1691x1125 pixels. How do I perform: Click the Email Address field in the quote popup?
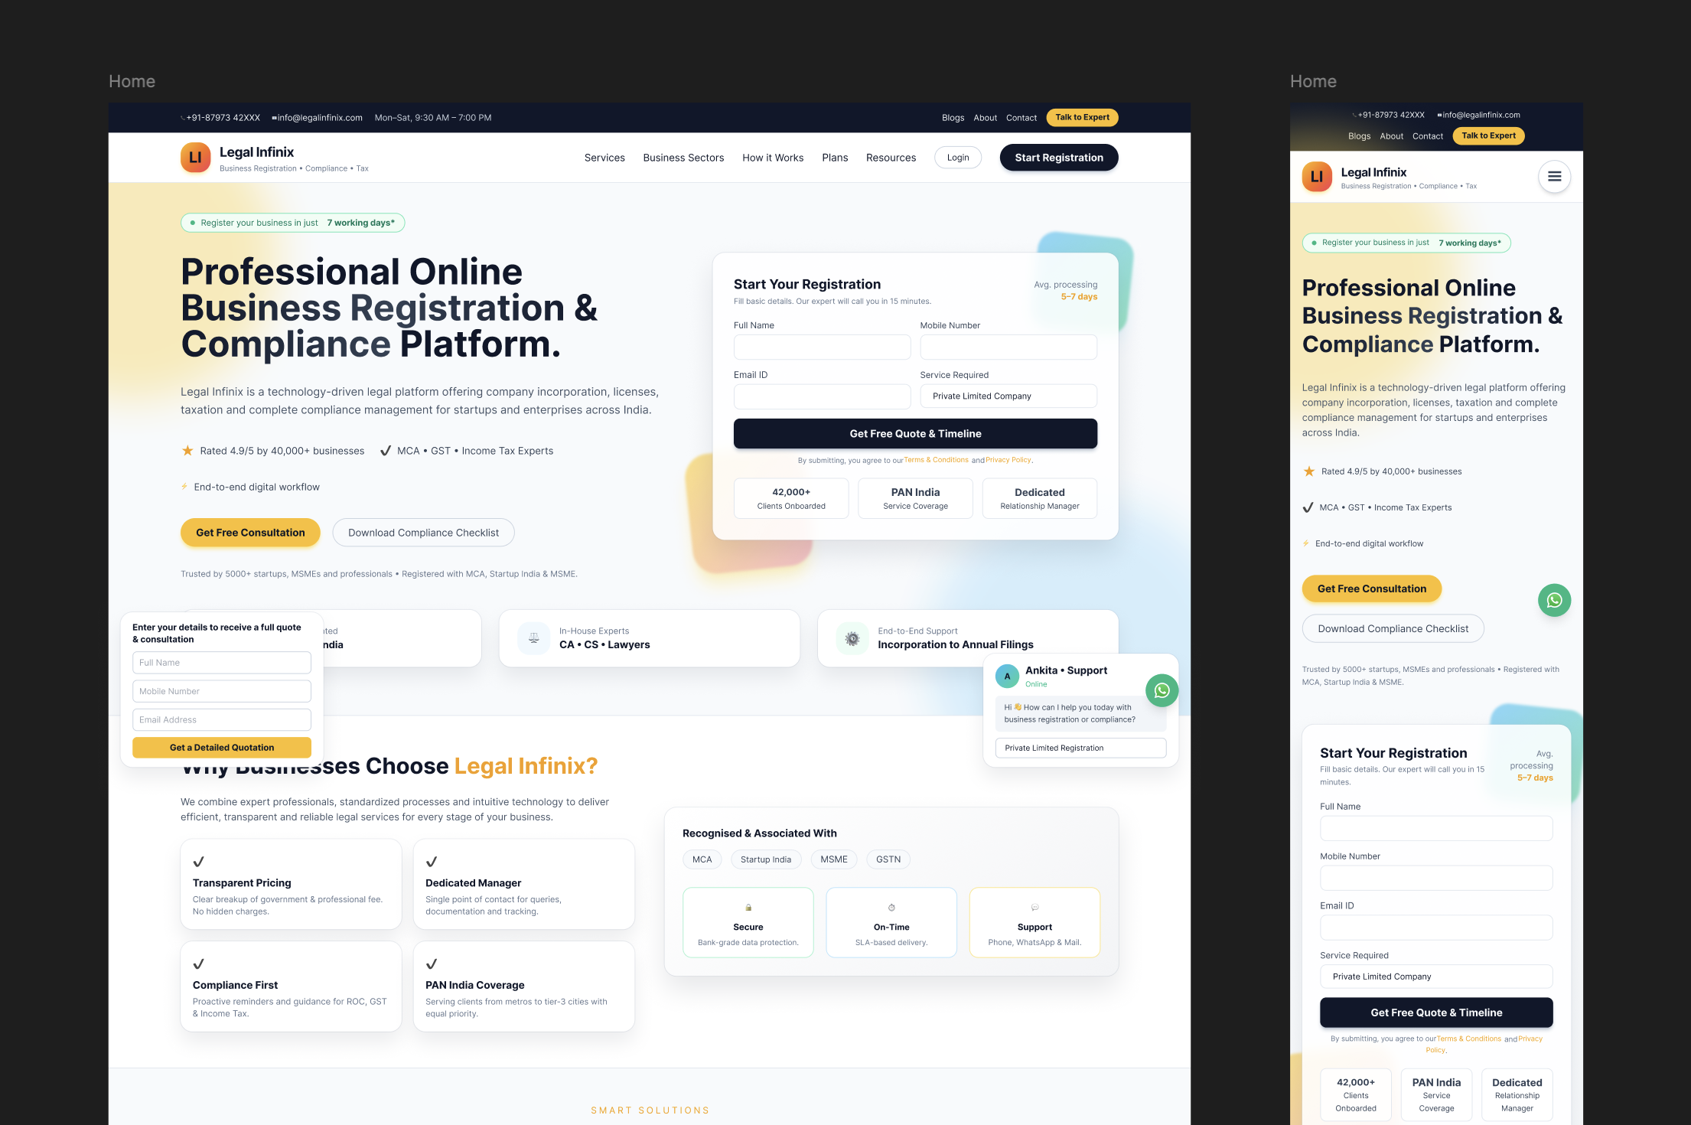(x=222, y=719)
